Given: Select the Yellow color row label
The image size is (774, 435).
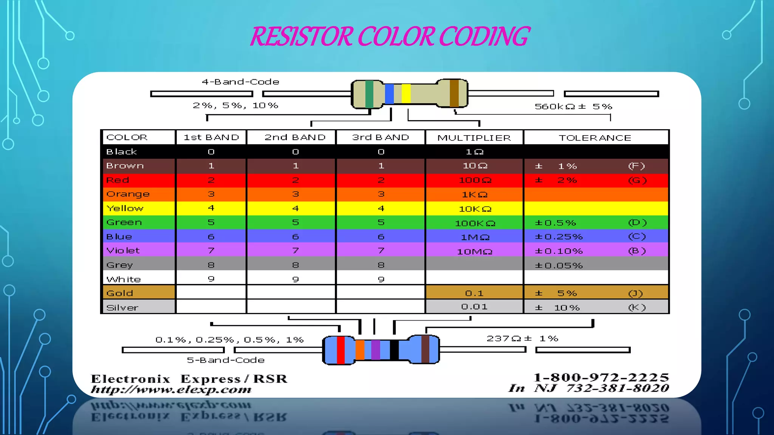Looking at the screenshot, I should point(125,208).
